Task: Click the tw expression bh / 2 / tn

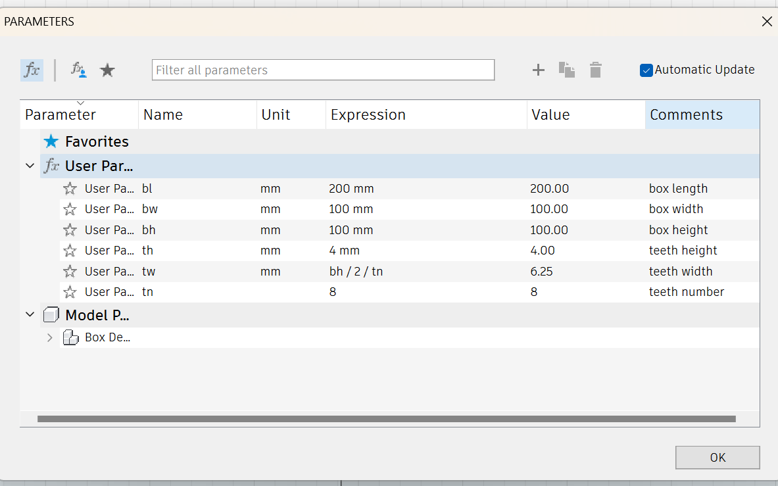Action: tap(356, 272)
